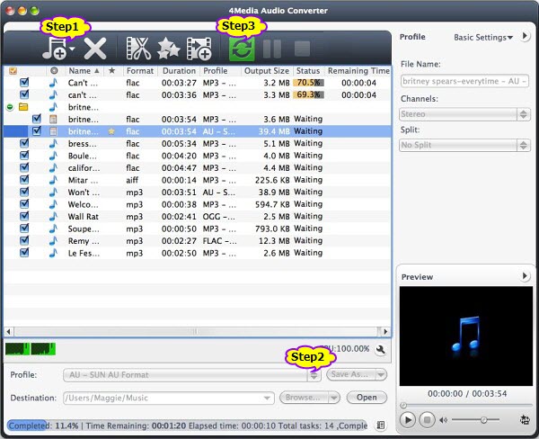539x439 pixels.
Task: Click the preview snapshot settings icon
Action: click(525, 420)
